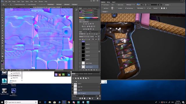Image resolution: width=186 pixels, height=104 pixels.
Task: Toggle Resize Windows to Fit checkbox
Action: pos(14,5)
